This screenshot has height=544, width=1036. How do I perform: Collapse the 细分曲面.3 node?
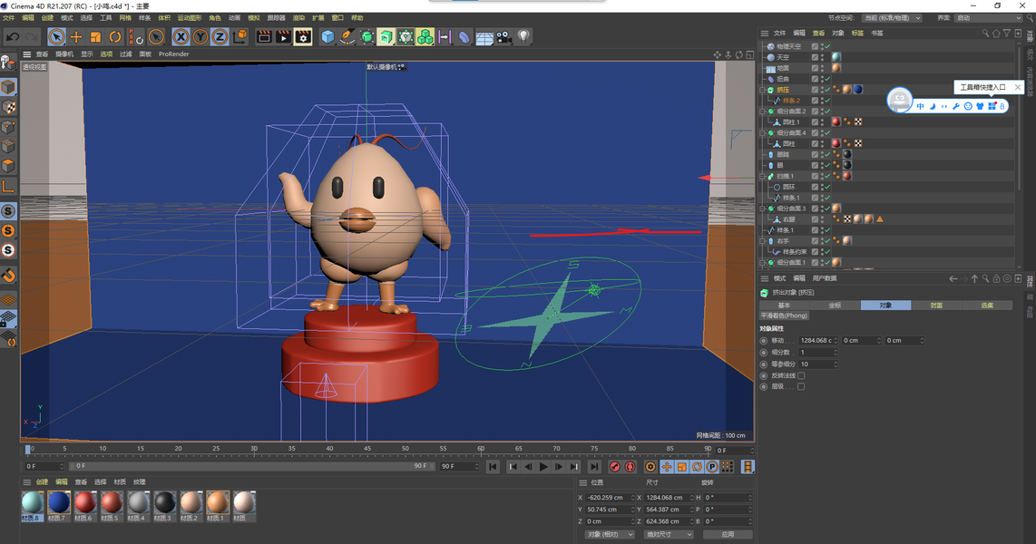click(x=762, y=209)
